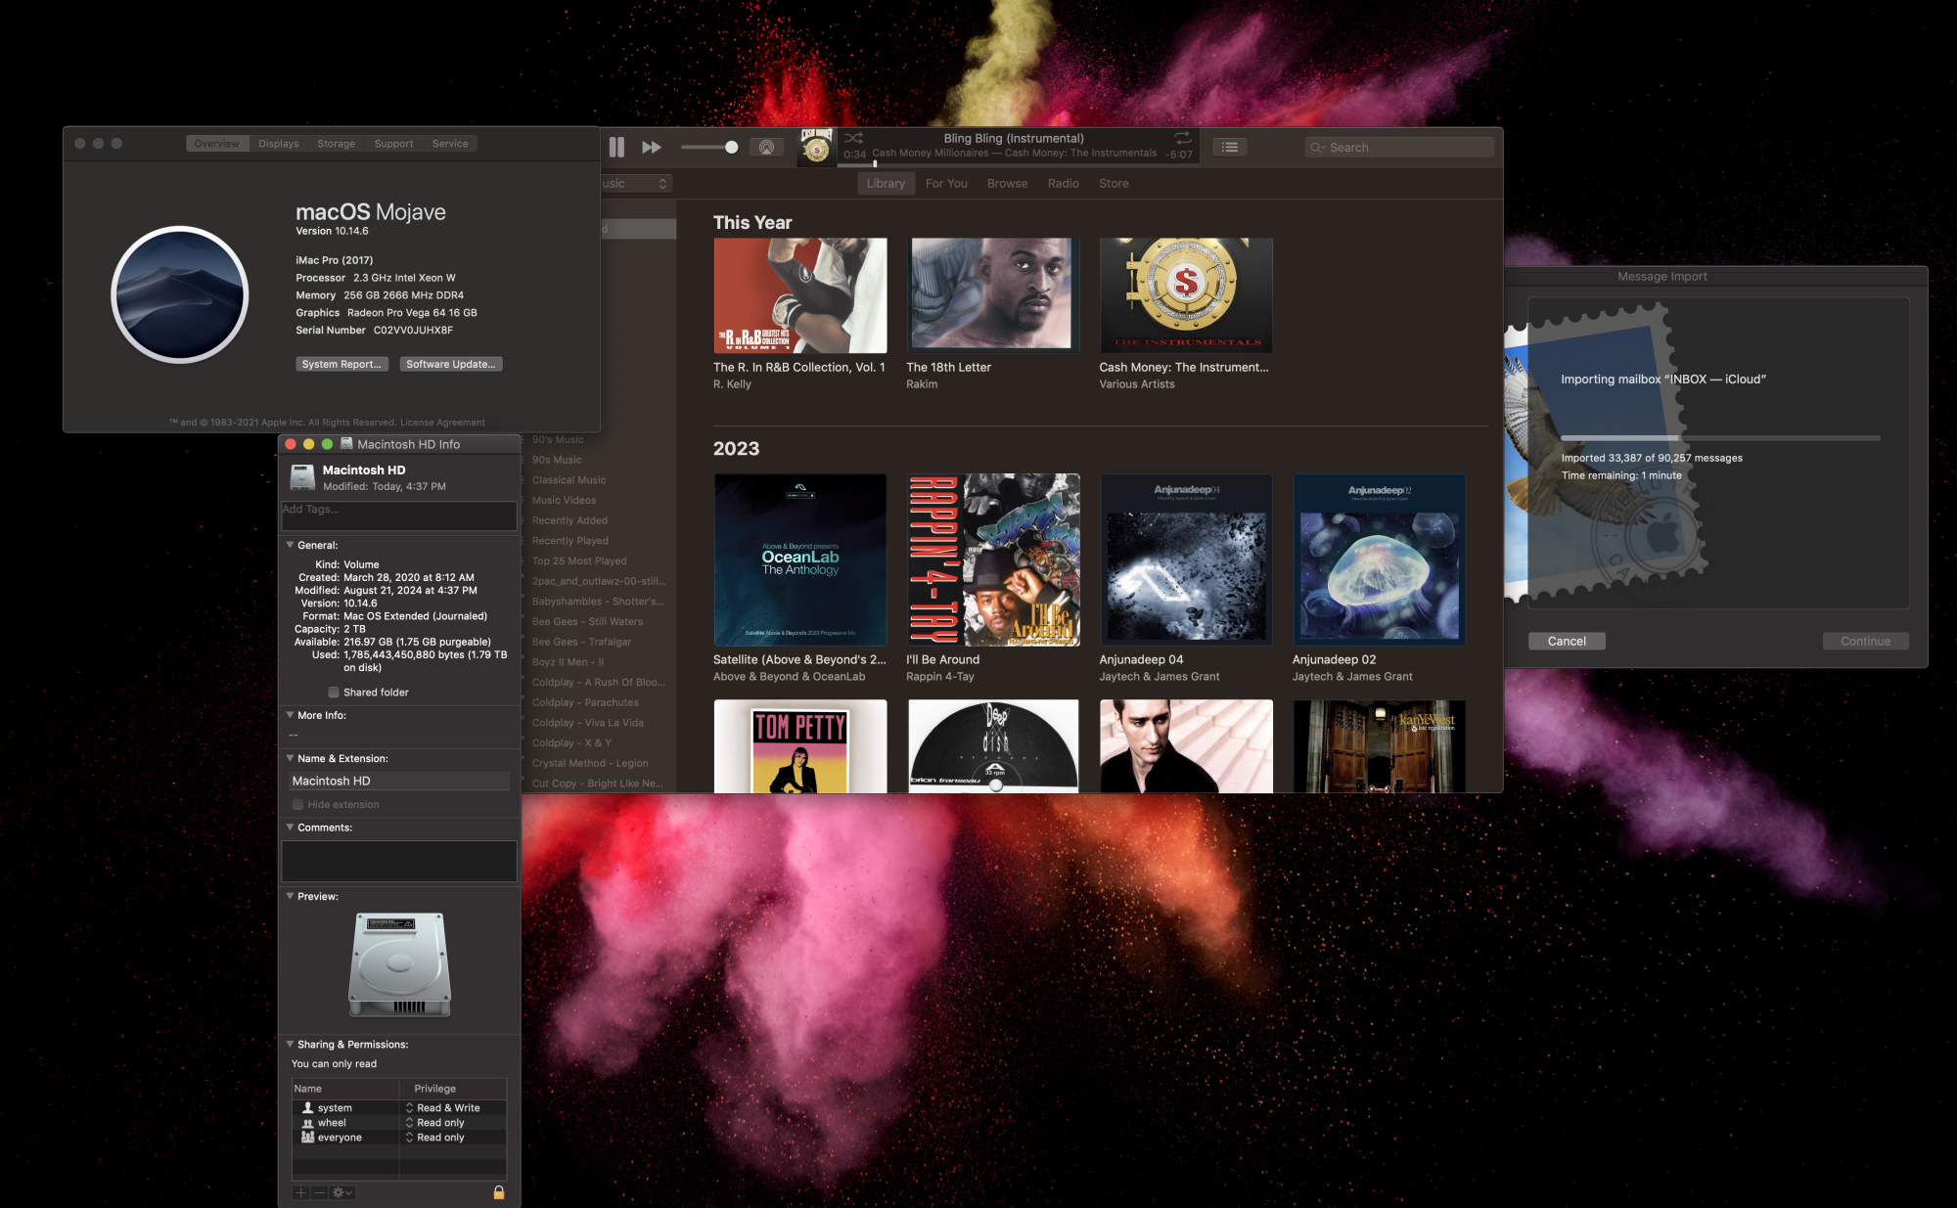Collapse the General section in Info window
The image size is (1957, 1208).
[290, 545]
